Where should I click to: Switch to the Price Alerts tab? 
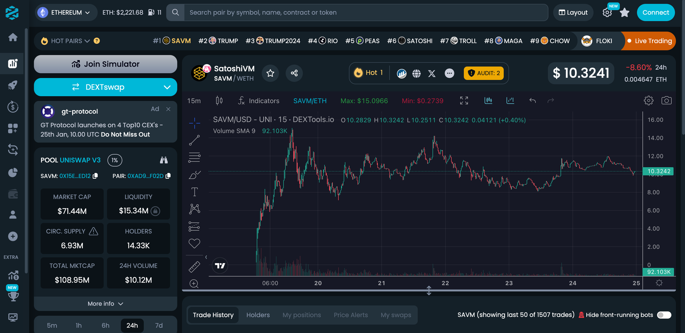[x=351, y=315]
